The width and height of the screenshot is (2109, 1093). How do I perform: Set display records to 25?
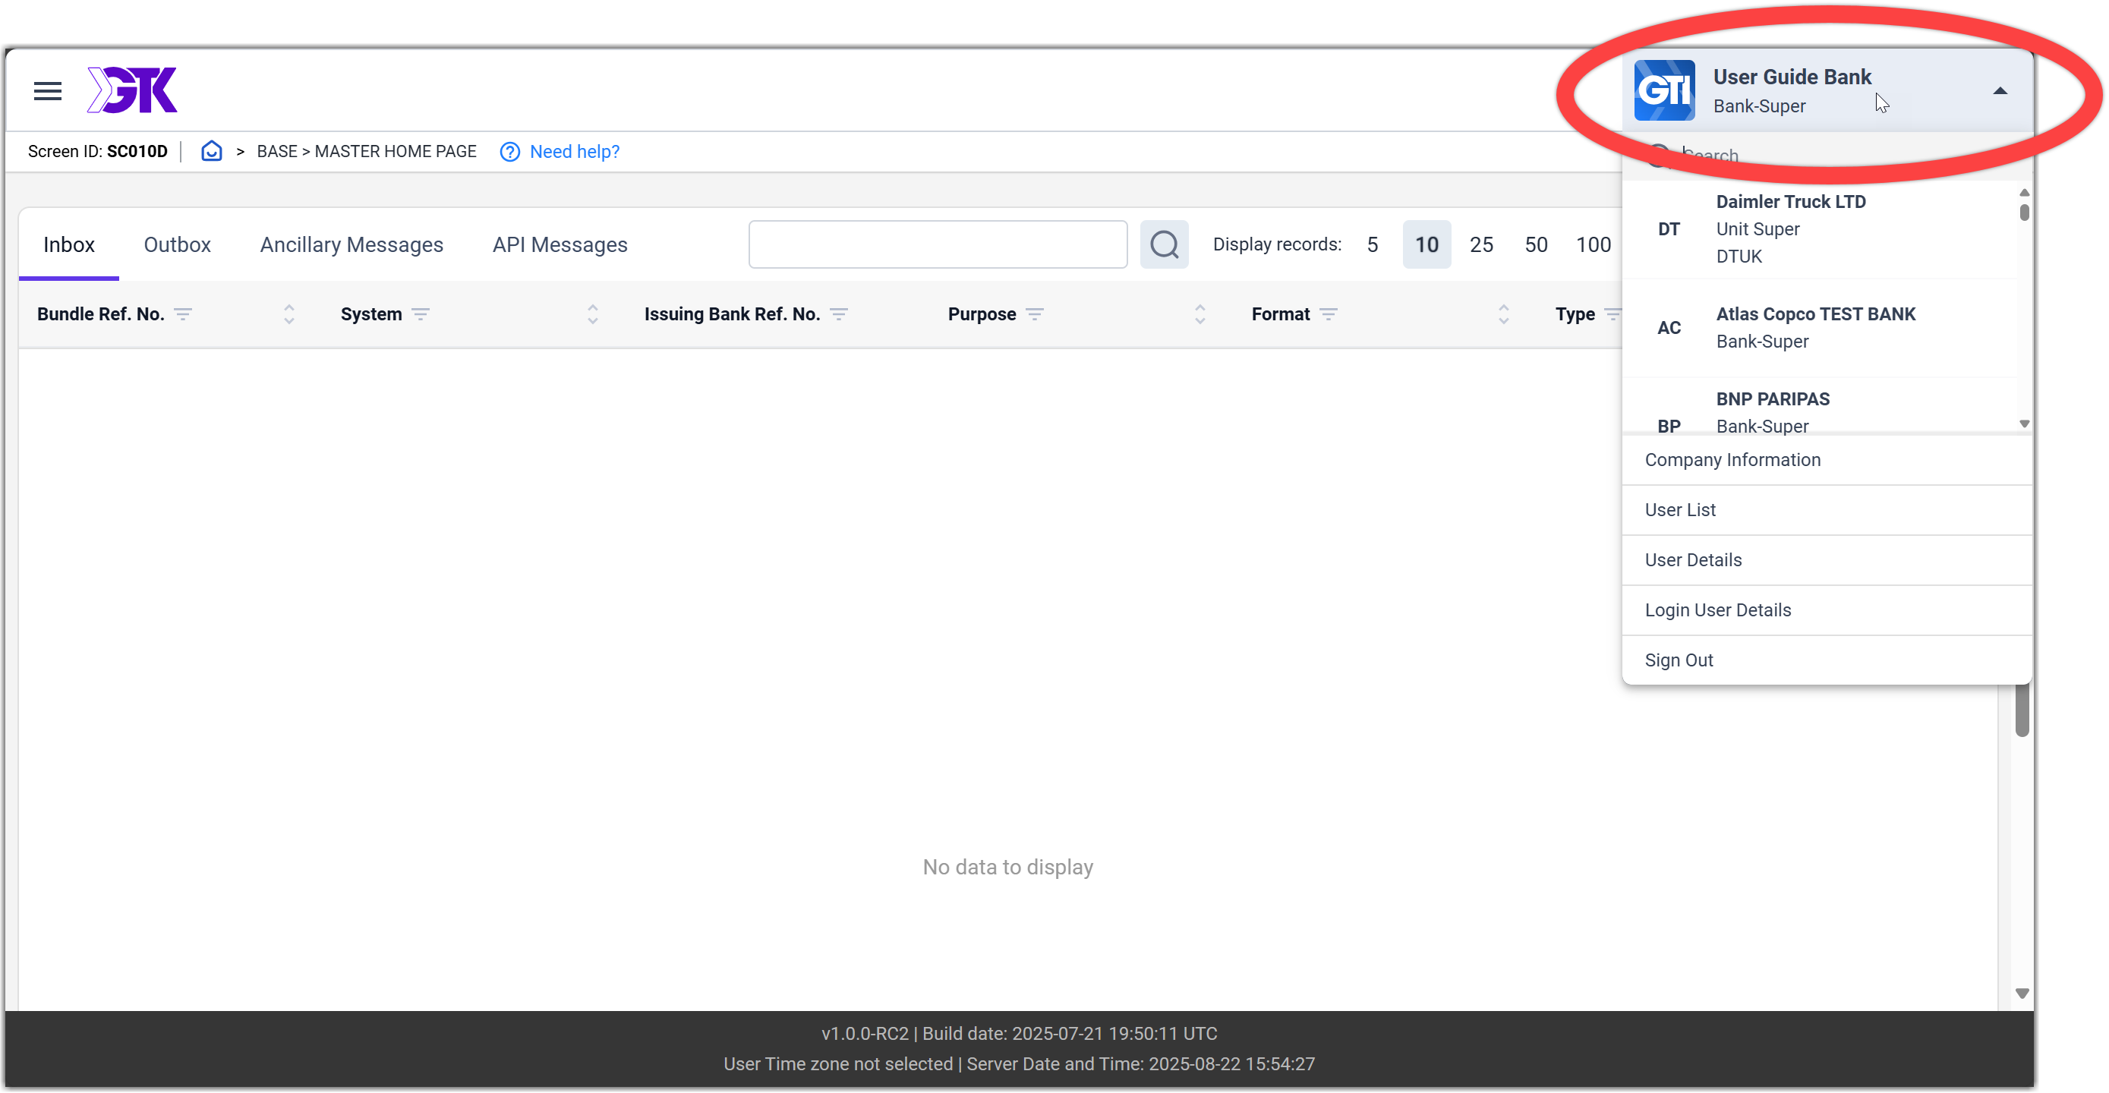(x=1481, y=245)
